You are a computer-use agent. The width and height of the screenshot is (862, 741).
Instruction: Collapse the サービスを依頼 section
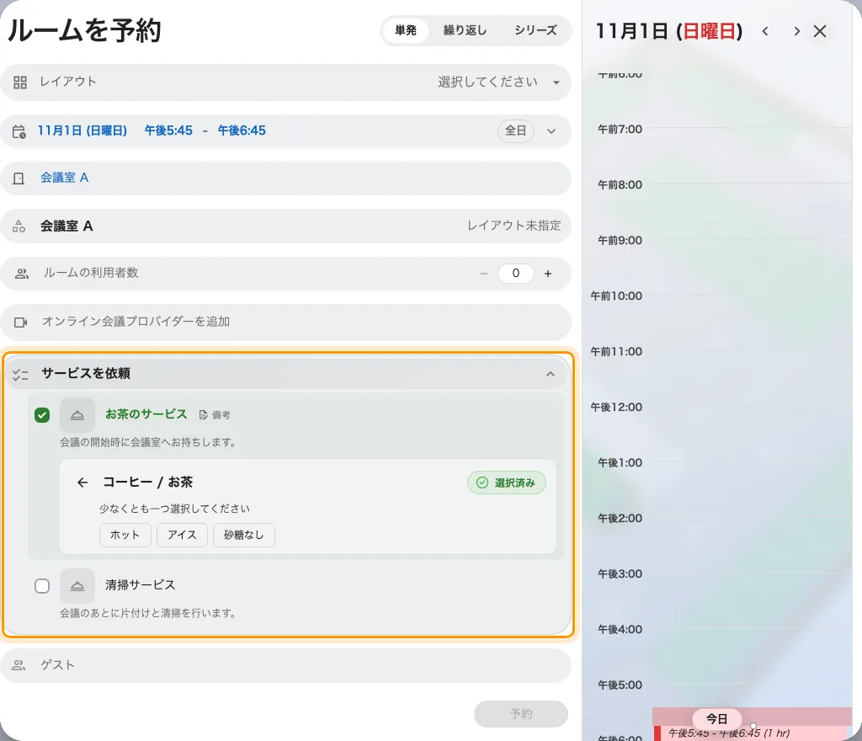click(x=551, y=375)
